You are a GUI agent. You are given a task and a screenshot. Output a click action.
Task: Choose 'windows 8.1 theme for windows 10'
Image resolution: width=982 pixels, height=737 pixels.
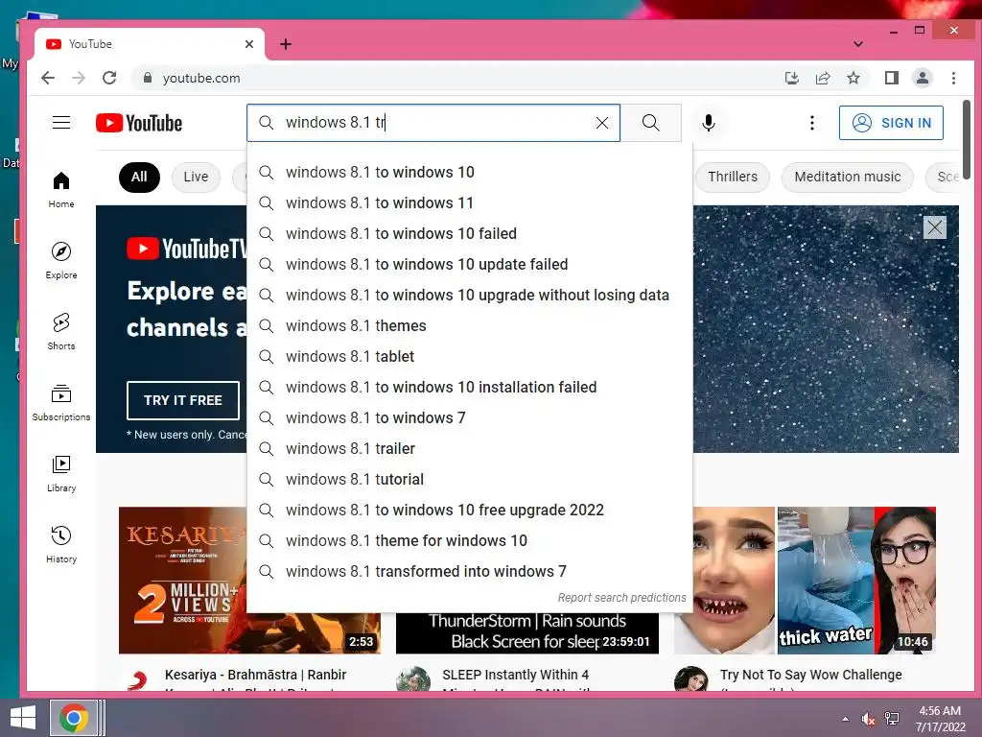tap(470, 541)
